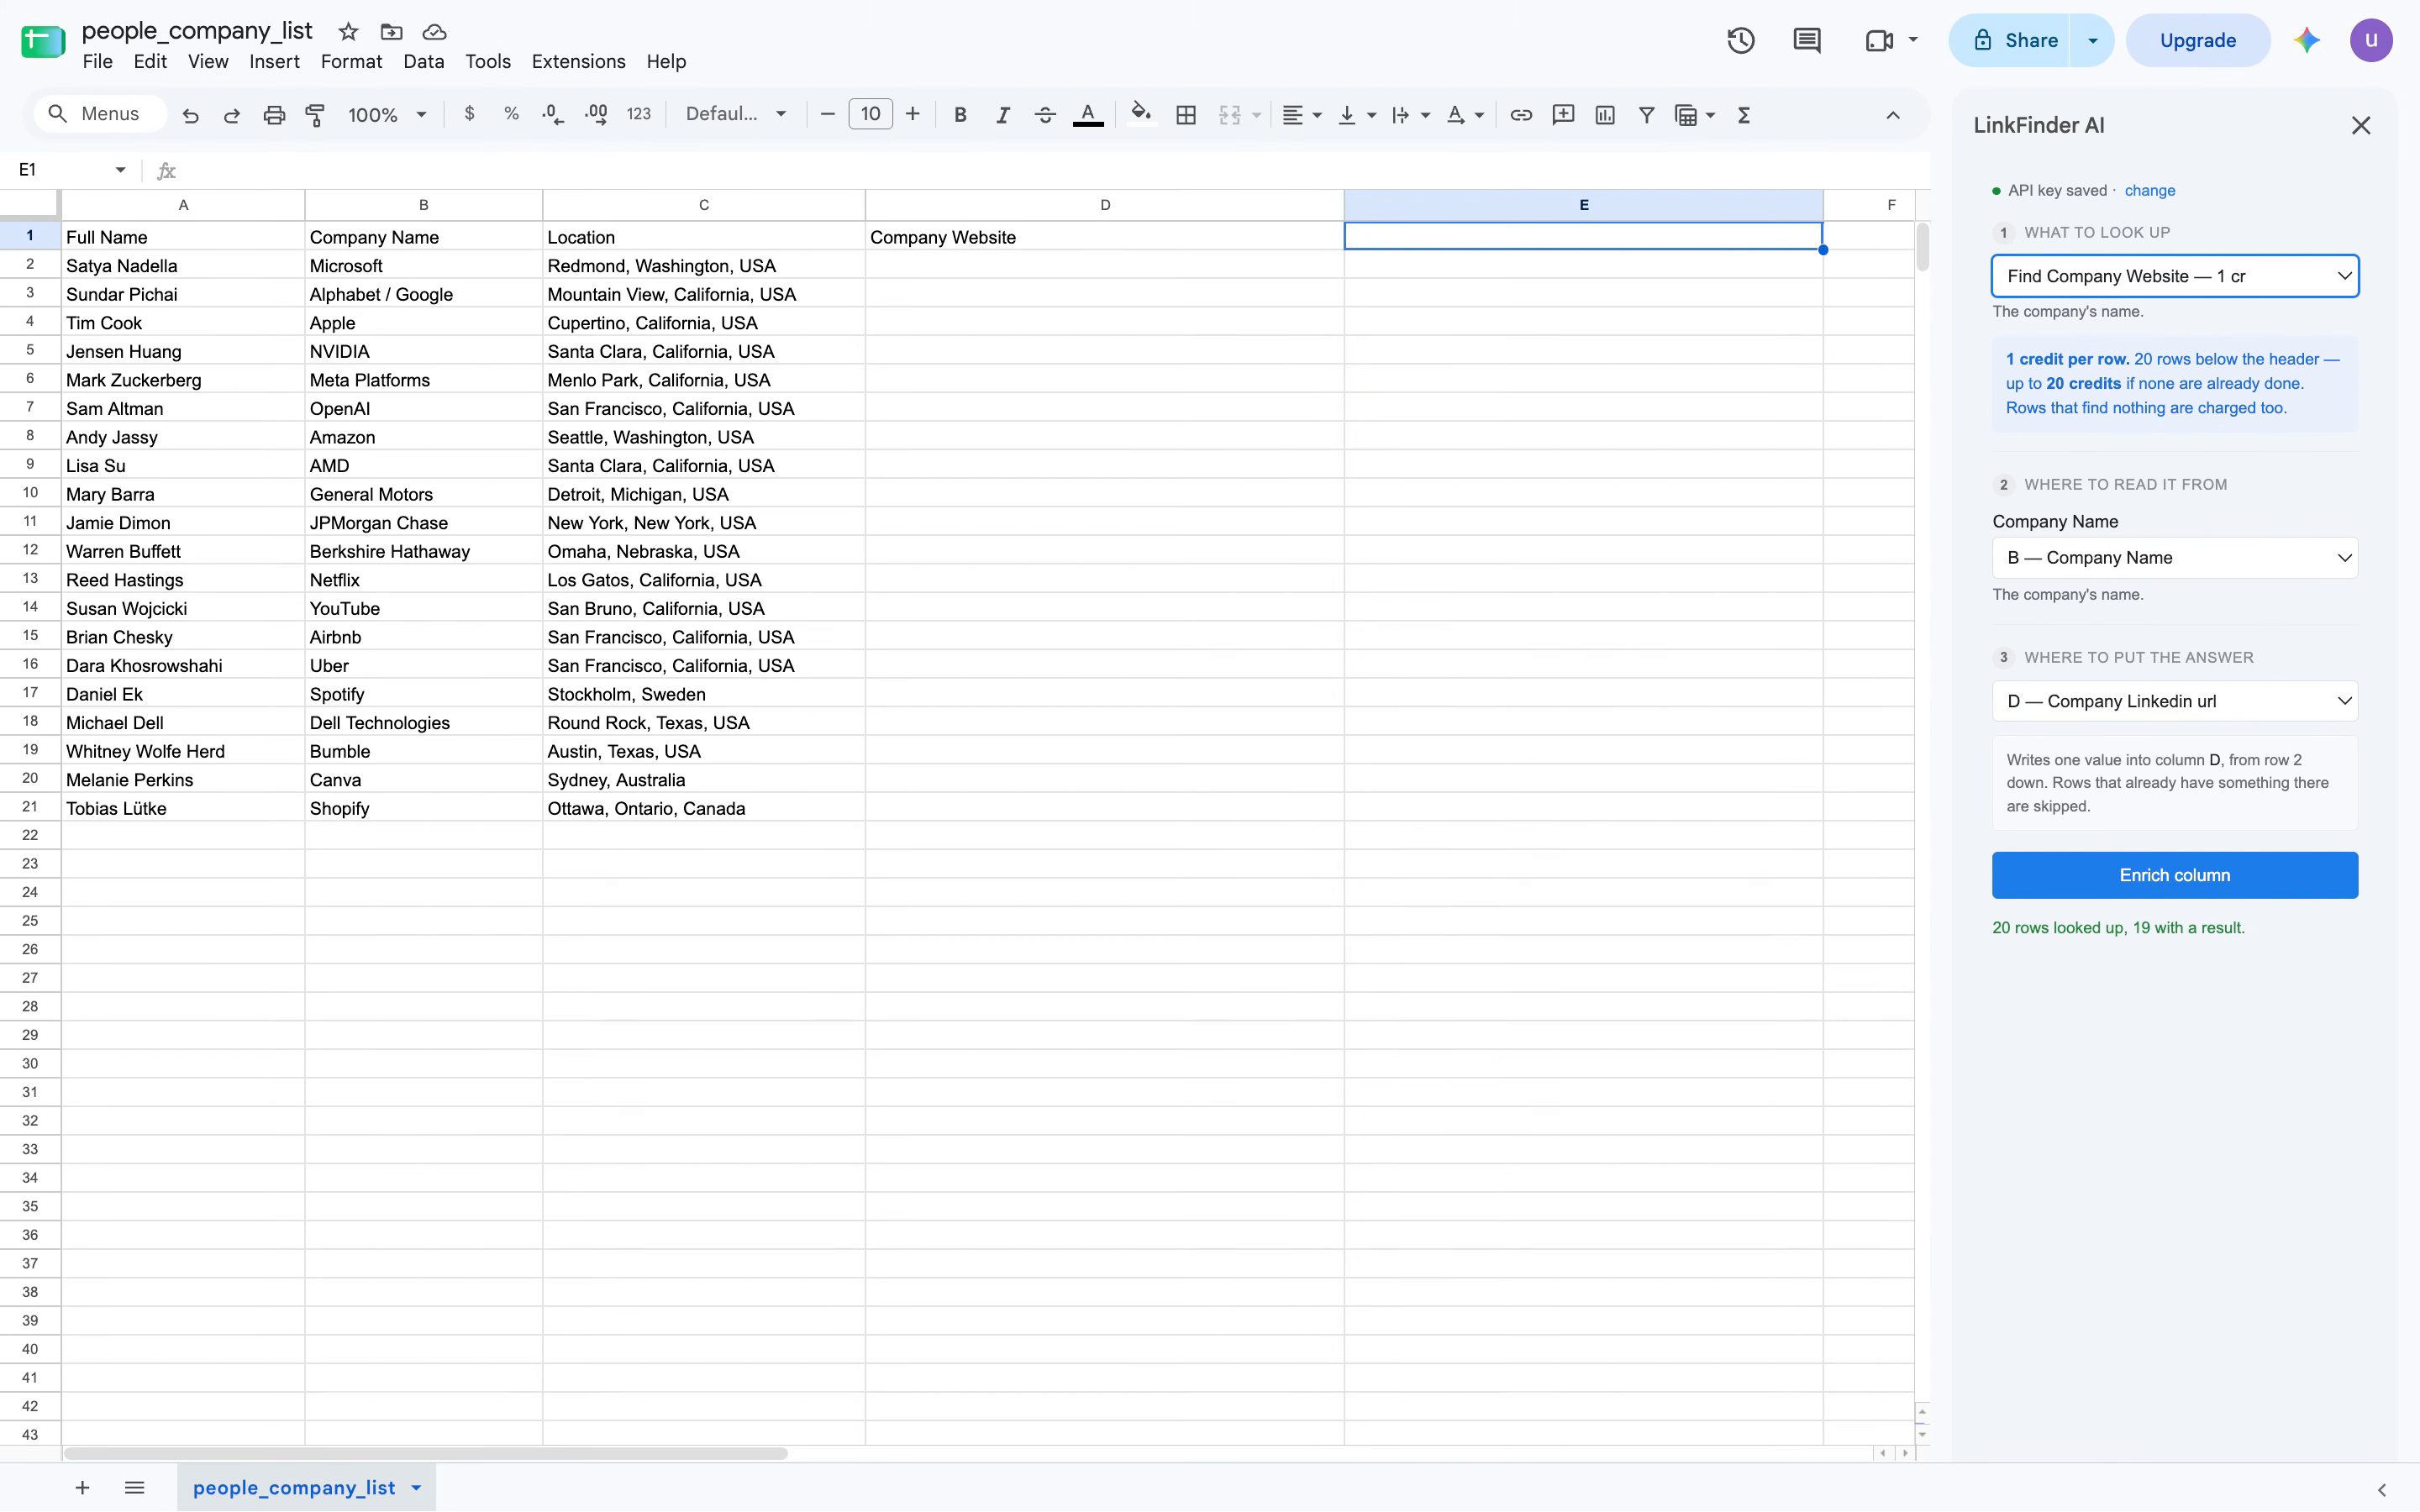Screen dimensions: 2420x1512
Task: Open Find Company Website lookup dropdown
Action: [2175, 276]
